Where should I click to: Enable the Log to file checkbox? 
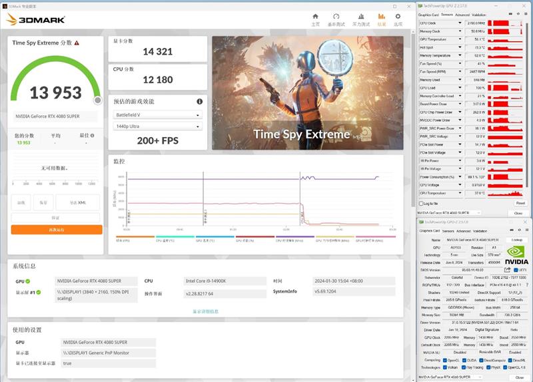coord(421,204)
